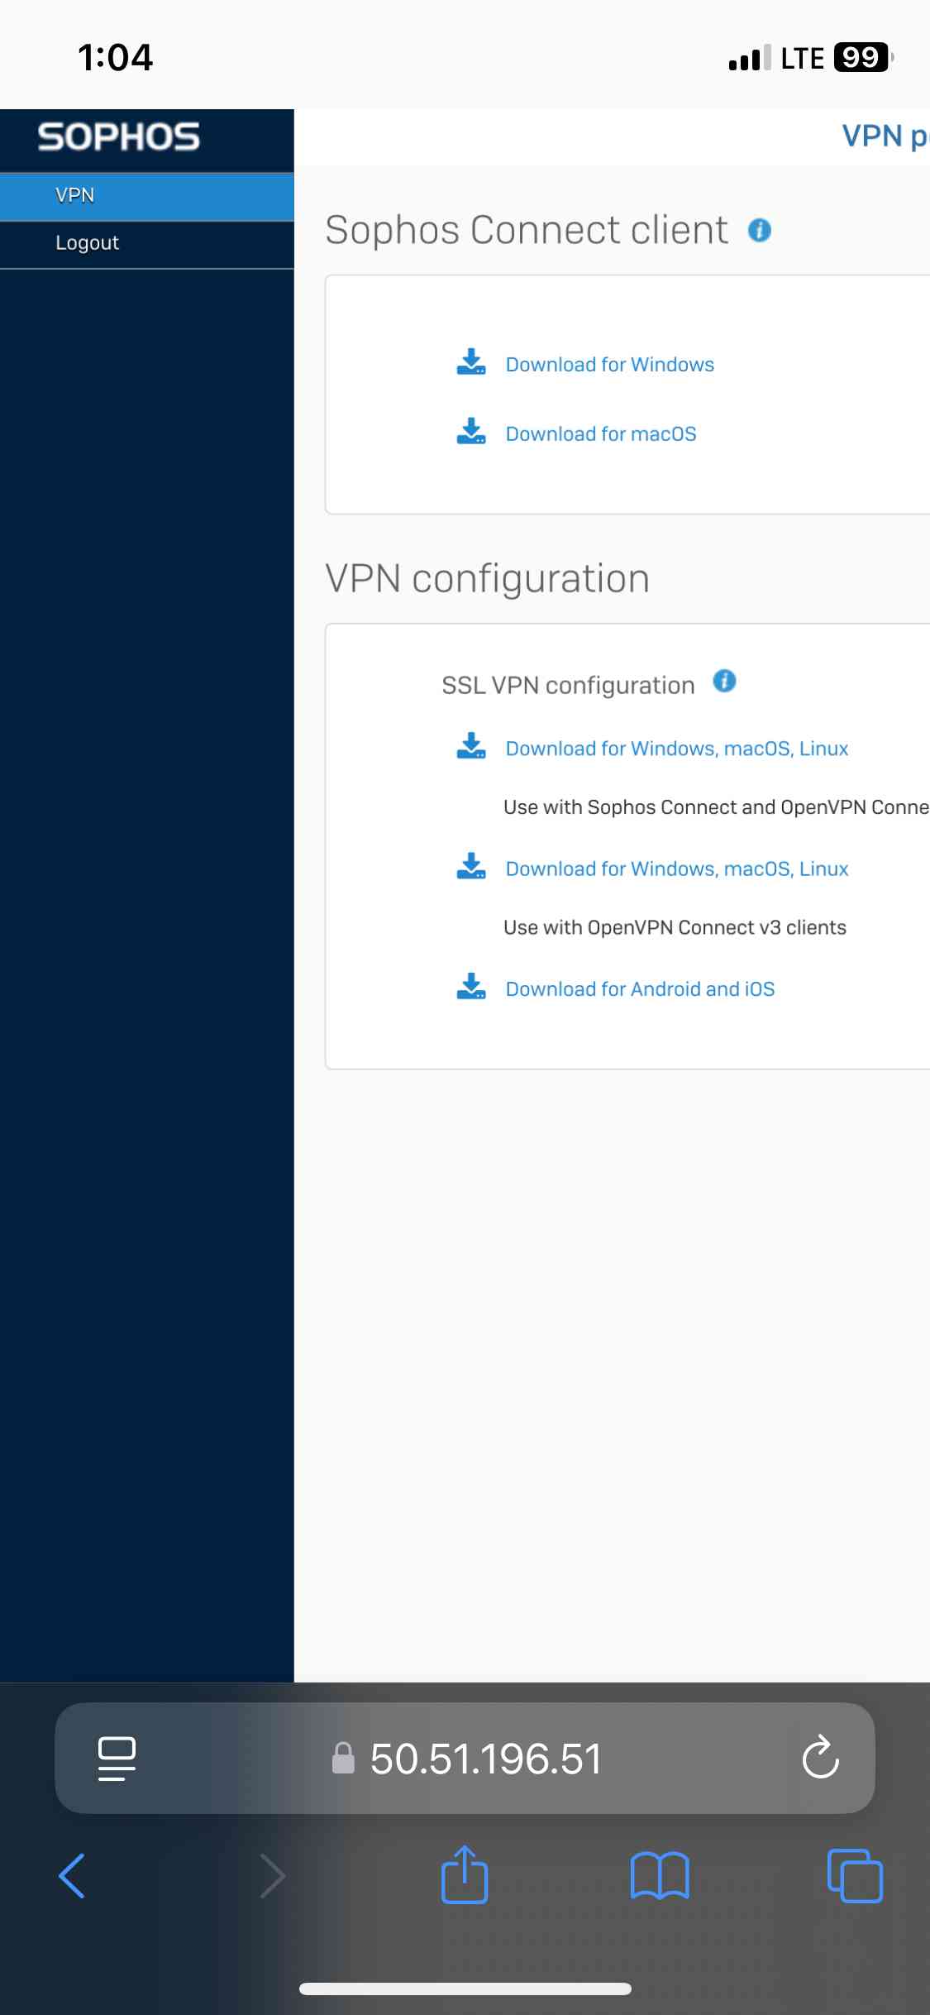
Task: Tap the 50.51.196.51 address field
Action: point(465,1758)
